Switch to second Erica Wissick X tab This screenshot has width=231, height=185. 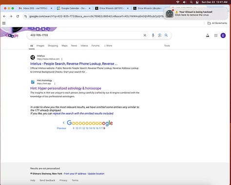(x=148, y=8)
